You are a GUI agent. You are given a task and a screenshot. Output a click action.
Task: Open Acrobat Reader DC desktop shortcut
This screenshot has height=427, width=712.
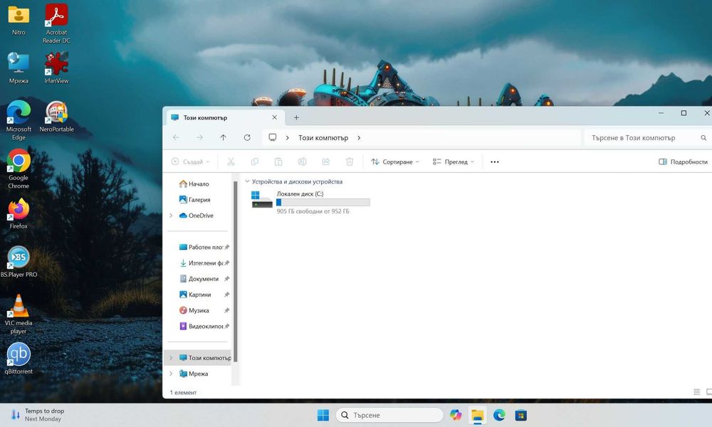[x=56, y=23]
